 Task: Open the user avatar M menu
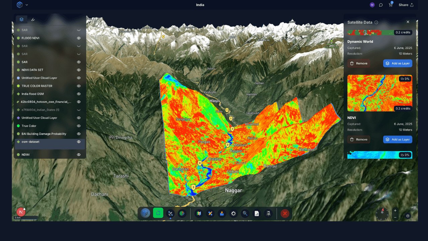[x=372, y=5]
